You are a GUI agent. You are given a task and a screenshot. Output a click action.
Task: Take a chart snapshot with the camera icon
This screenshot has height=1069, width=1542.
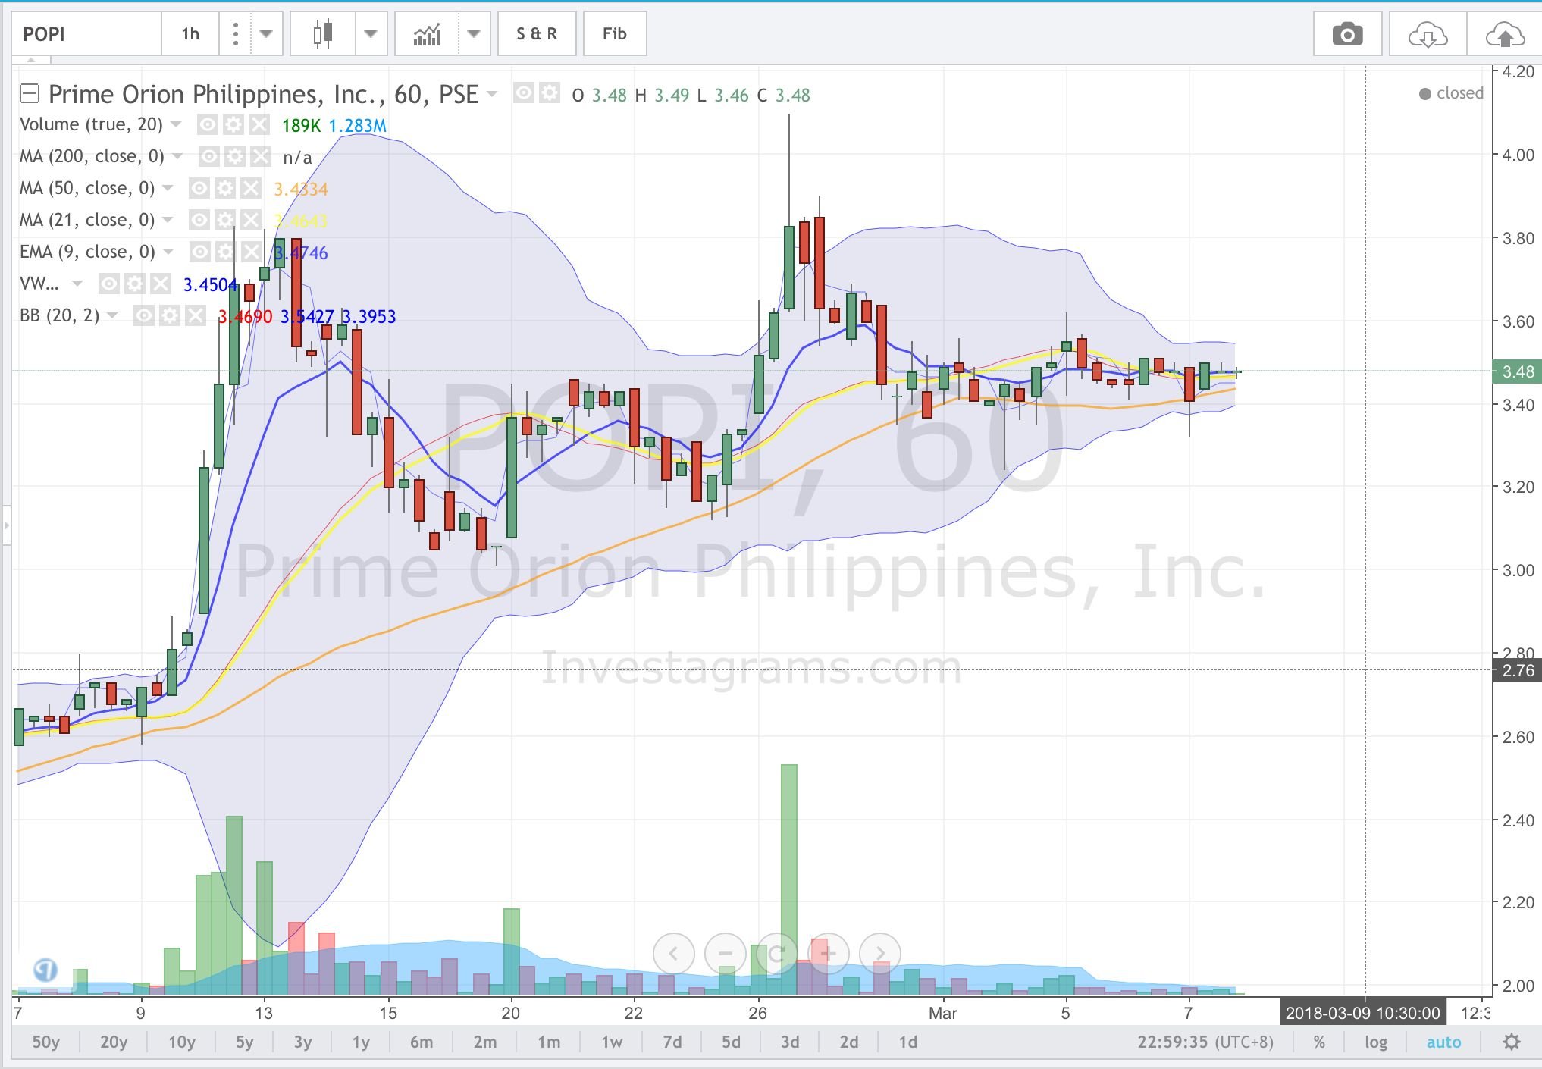pyautogui.click(x=1347, y=34)
